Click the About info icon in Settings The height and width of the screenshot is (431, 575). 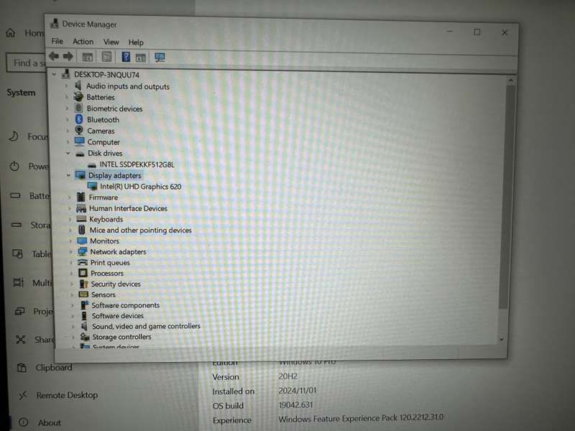click(x=24, y=422)
